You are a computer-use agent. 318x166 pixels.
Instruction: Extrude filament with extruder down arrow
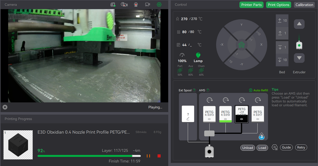tap(299, 58)
